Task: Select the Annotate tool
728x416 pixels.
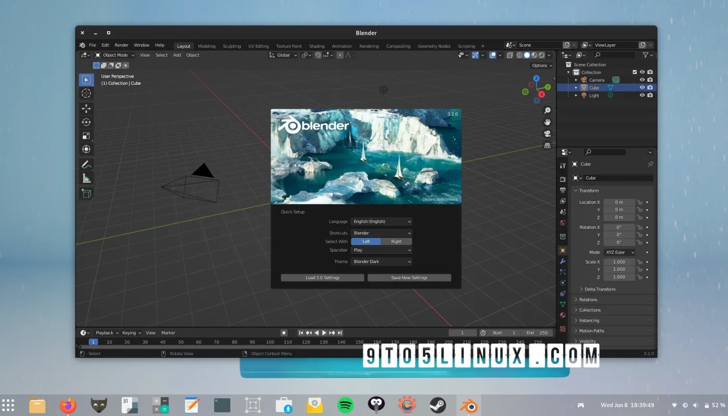Action: click(x=86, y=165)
